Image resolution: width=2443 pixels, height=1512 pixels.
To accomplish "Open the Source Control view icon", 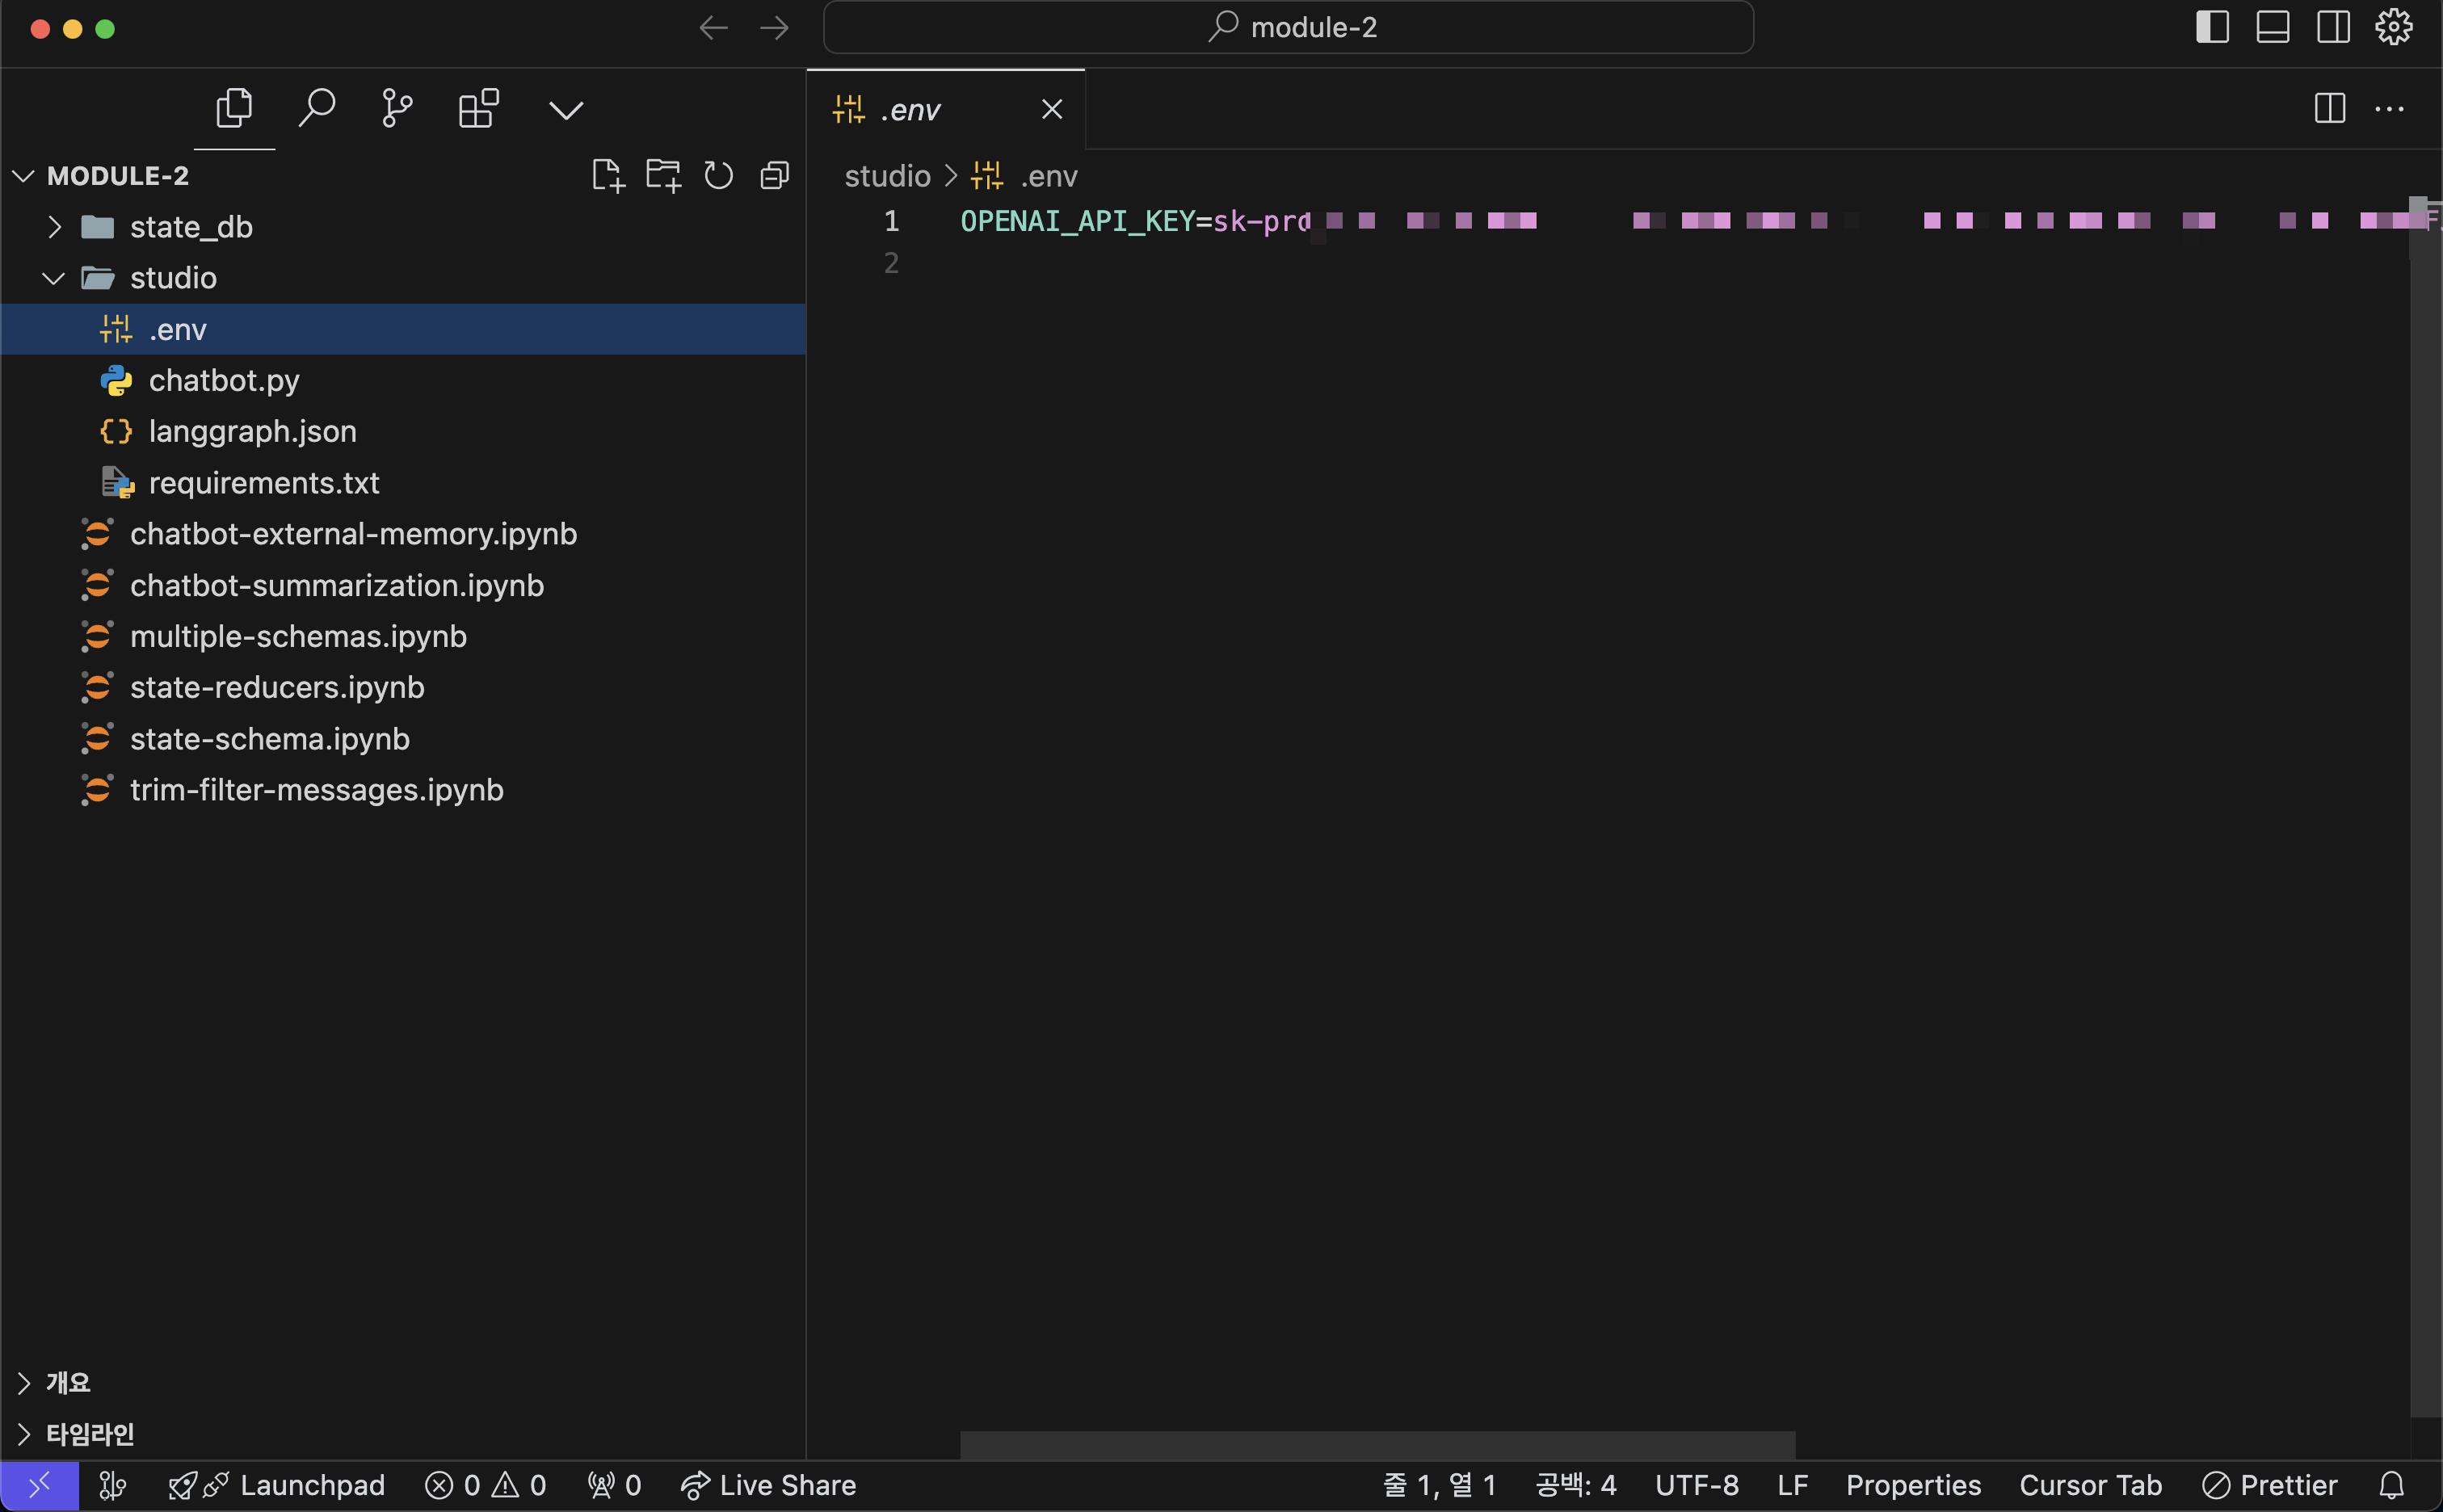I will [x=397, y=108].
